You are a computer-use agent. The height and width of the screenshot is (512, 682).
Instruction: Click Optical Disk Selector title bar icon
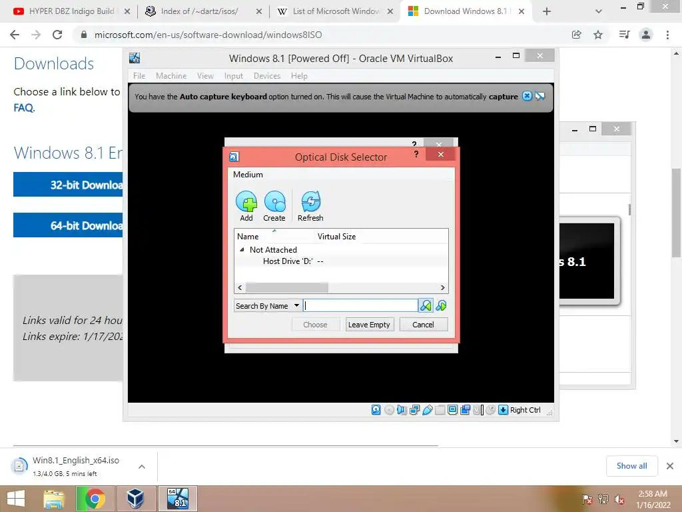234,157
